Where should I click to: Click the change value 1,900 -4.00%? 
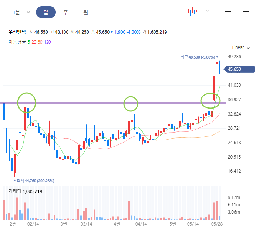pos(125,32)
